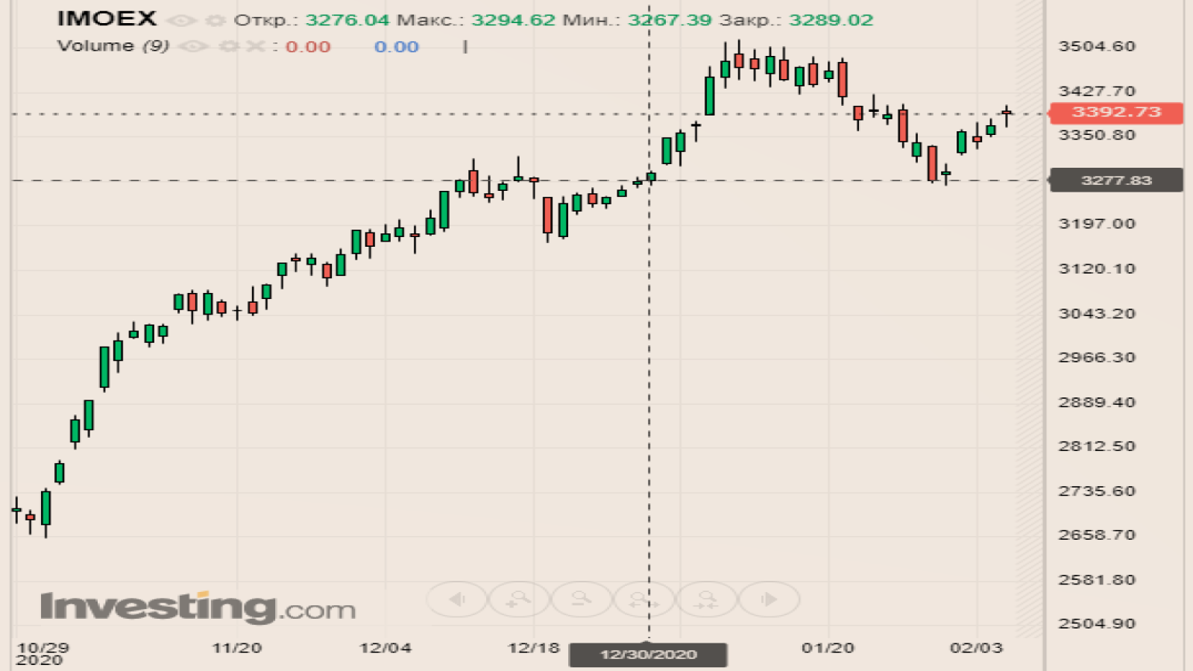Open Volume indicator settings gear
Viewport: 1193px width, 671px height.
coord(229,47)
